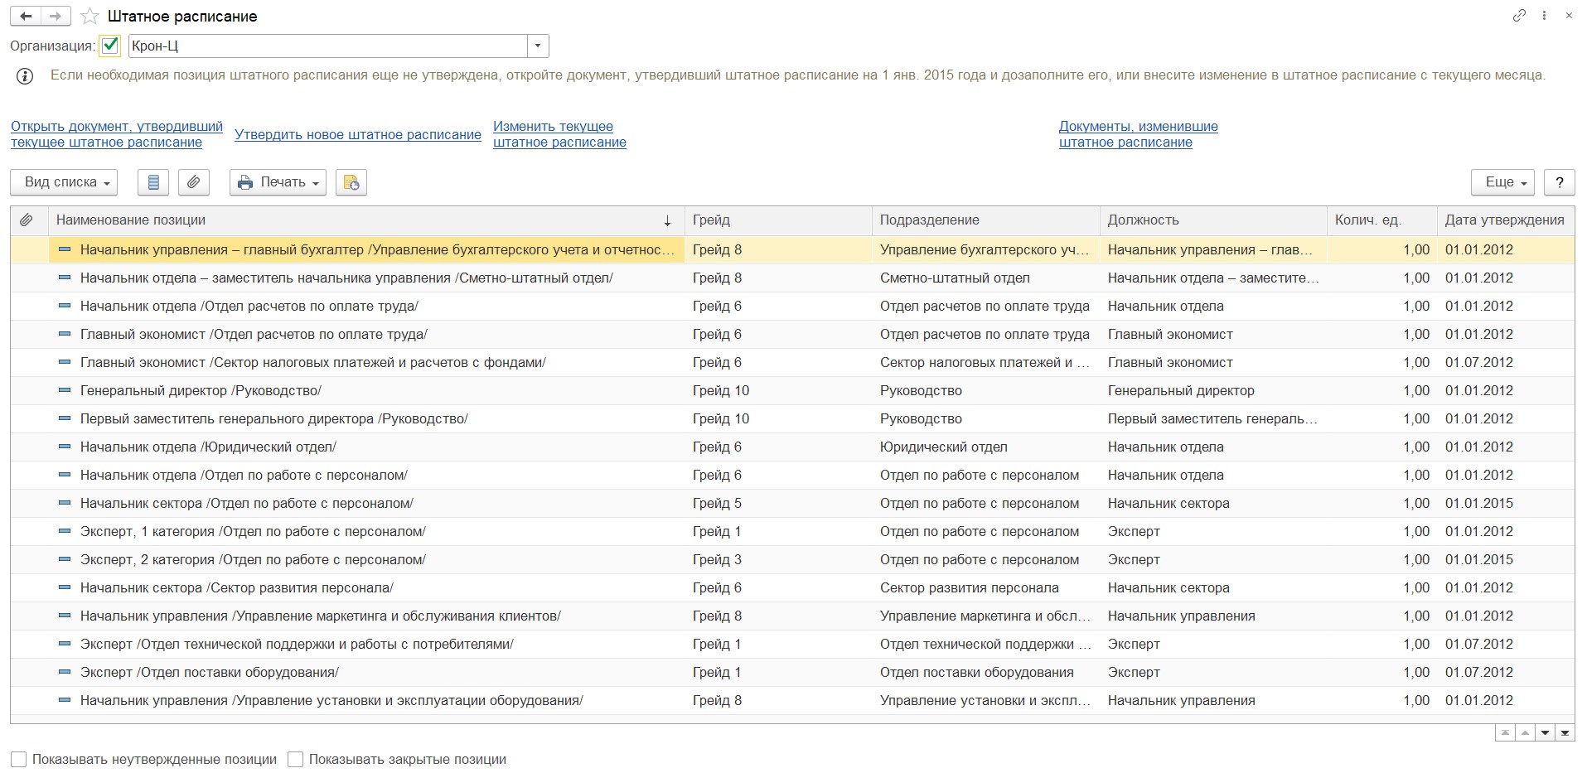The image size is (1587, 773).
Task: Click Грейд 5 cell of Начальник сектора row
Action: 778,503
